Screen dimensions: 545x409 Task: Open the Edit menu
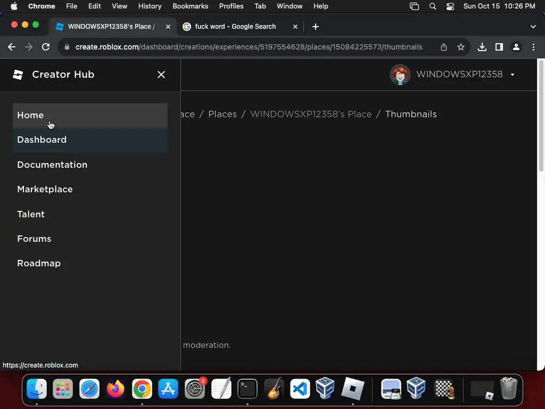[95, 6]
